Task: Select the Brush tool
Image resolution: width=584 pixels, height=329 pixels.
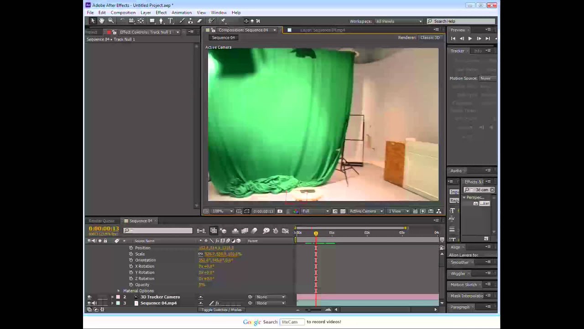Action: point(182,21)
